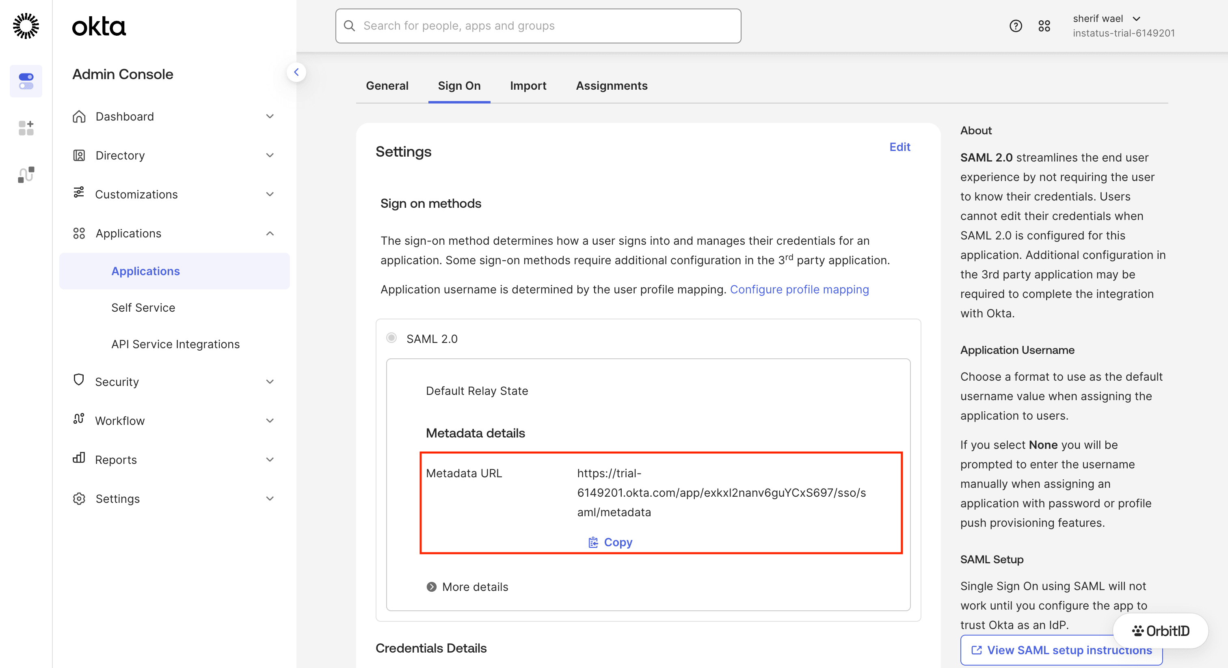Click the Workflow icon in sidebar
This screenshot has height=668, width=1228.
[x=79, y=418]
